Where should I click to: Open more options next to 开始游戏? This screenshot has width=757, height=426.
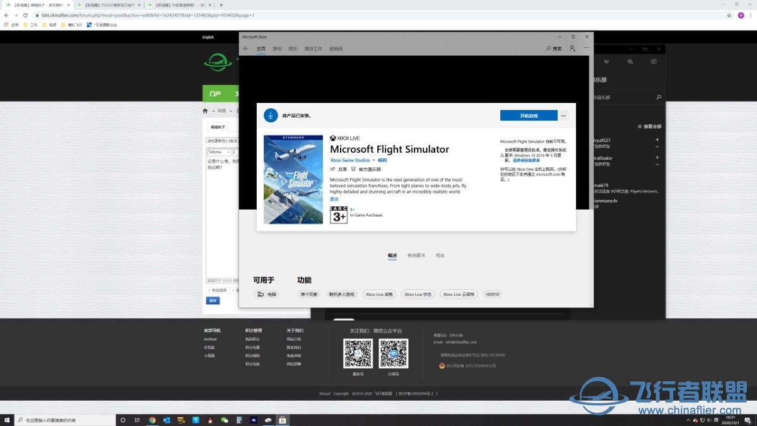563,115
